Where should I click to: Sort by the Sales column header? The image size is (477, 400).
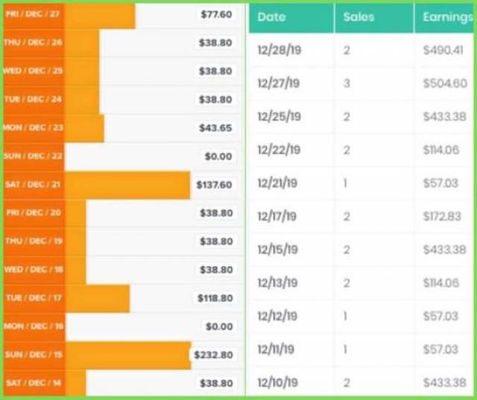[359, 17]
